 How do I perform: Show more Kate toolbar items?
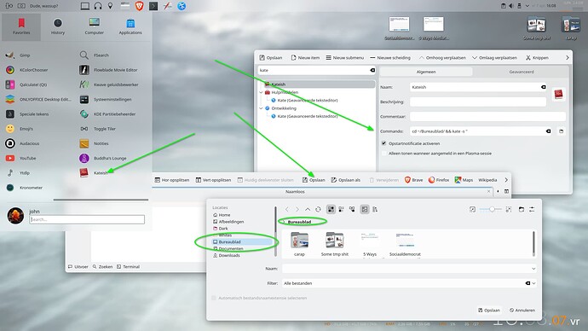pos(506,180)
